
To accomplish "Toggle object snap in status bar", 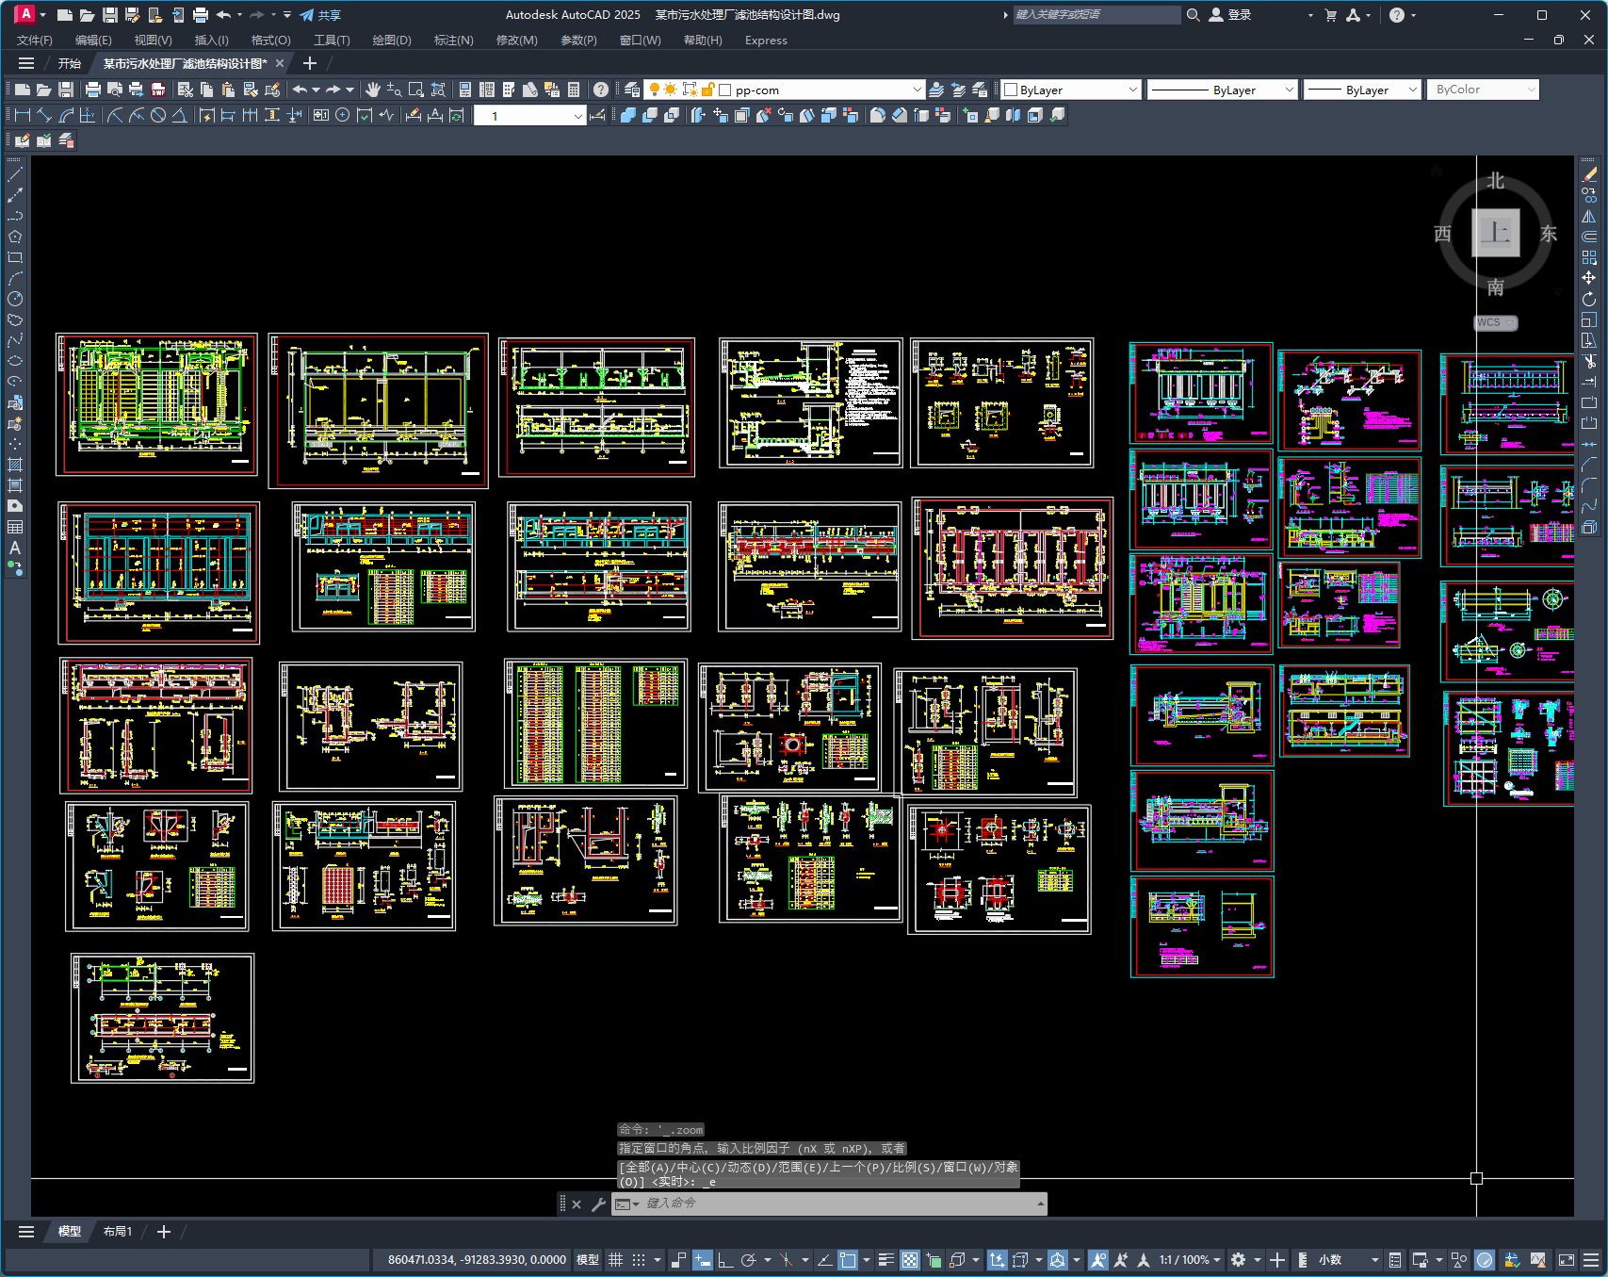I will pyautogui.click(x=848, y=1259).
